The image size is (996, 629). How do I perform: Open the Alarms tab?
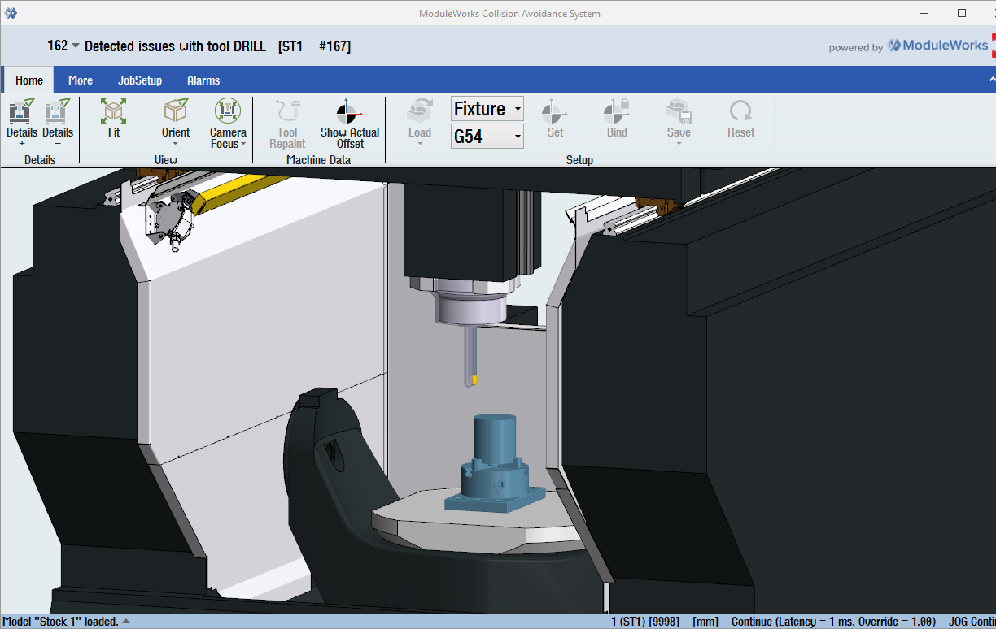tap(203, 80)
